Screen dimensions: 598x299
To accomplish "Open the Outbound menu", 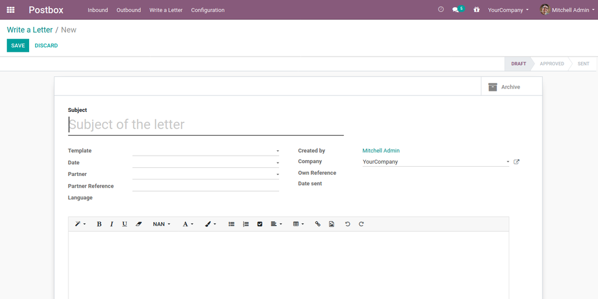I will click(x=128, y=10).
